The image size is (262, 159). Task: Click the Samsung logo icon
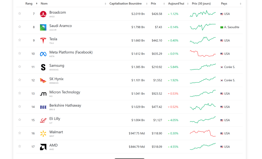click(x=43, y=67)
